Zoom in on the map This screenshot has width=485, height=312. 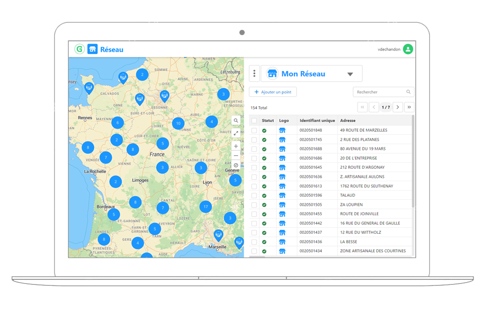point(236,147)
